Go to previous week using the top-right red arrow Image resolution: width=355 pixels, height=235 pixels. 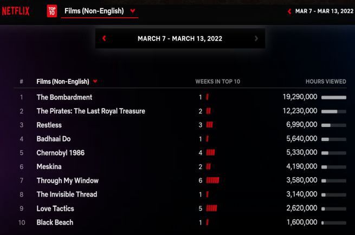[x=289, y=11]
